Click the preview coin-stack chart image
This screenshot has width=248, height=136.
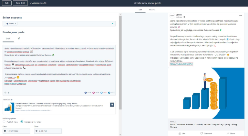point(206,93)
